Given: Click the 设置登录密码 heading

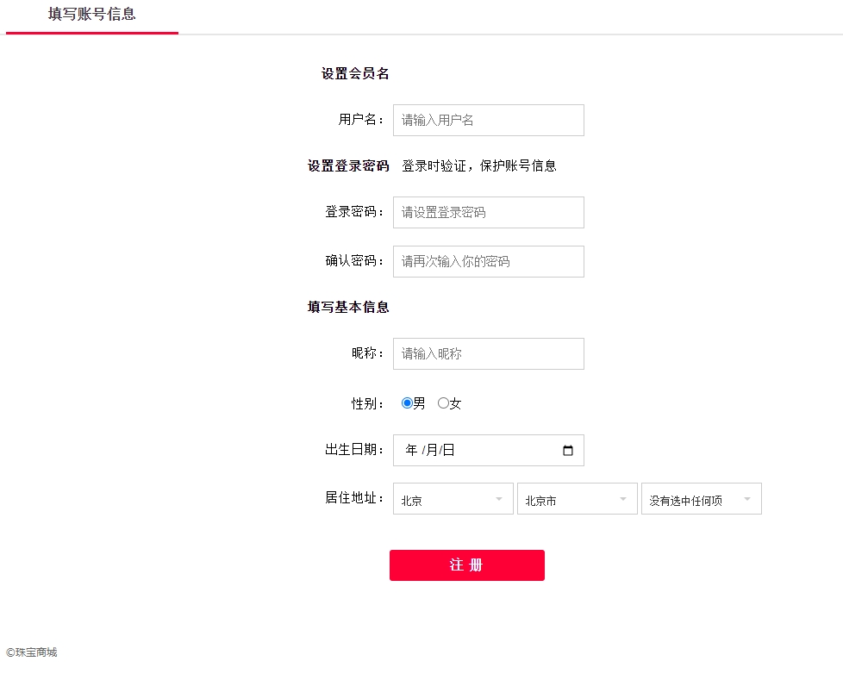Looking at the screenshot, I should (x=348, y=166).
